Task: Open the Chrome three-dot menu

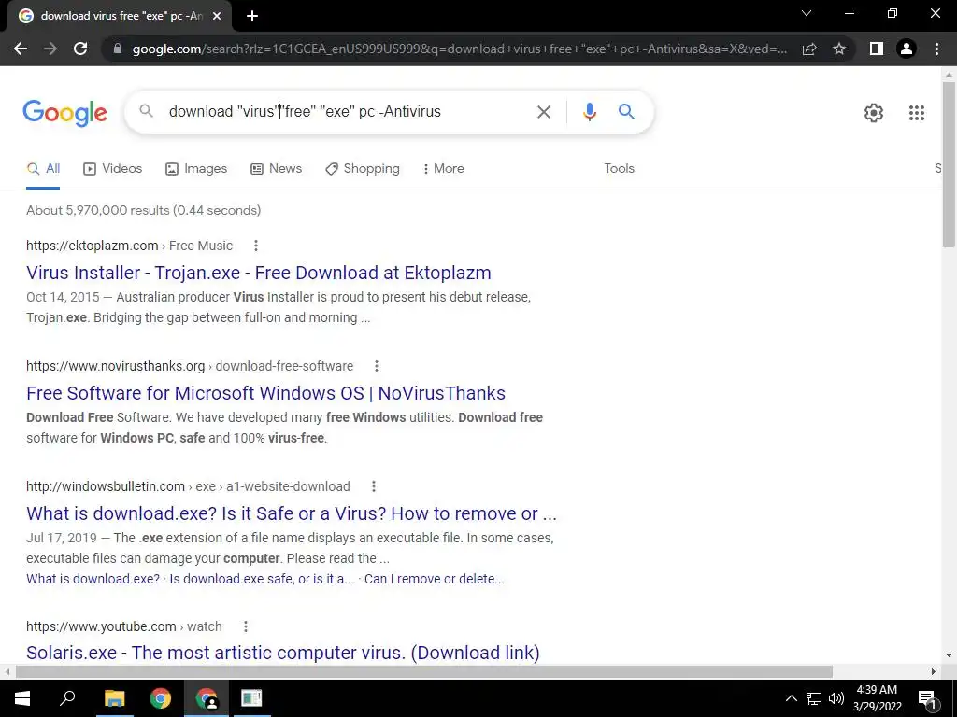Action: tap(936, 49)
